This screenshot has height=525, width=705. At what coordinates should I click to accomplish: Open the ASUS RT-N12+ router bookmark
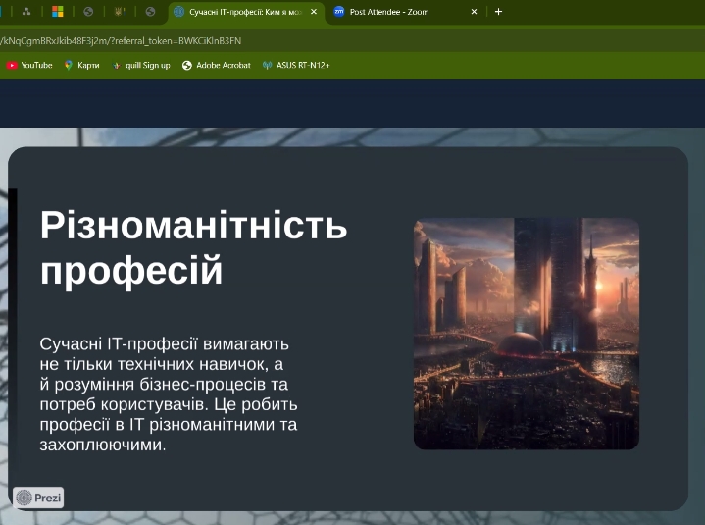click(x=296, y=65)
